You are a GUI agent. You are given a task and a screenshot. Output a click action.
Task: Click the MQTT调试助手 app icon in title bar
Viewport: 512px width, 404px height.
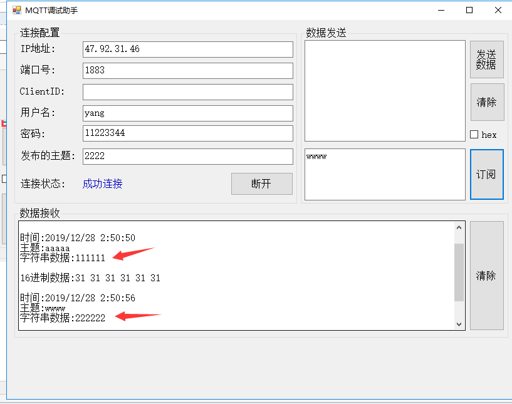click(17, 10)
